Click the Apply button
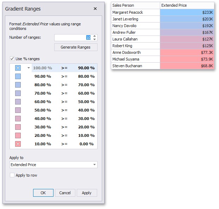Screen dimensions: 219x209 (x=87, y=193)
